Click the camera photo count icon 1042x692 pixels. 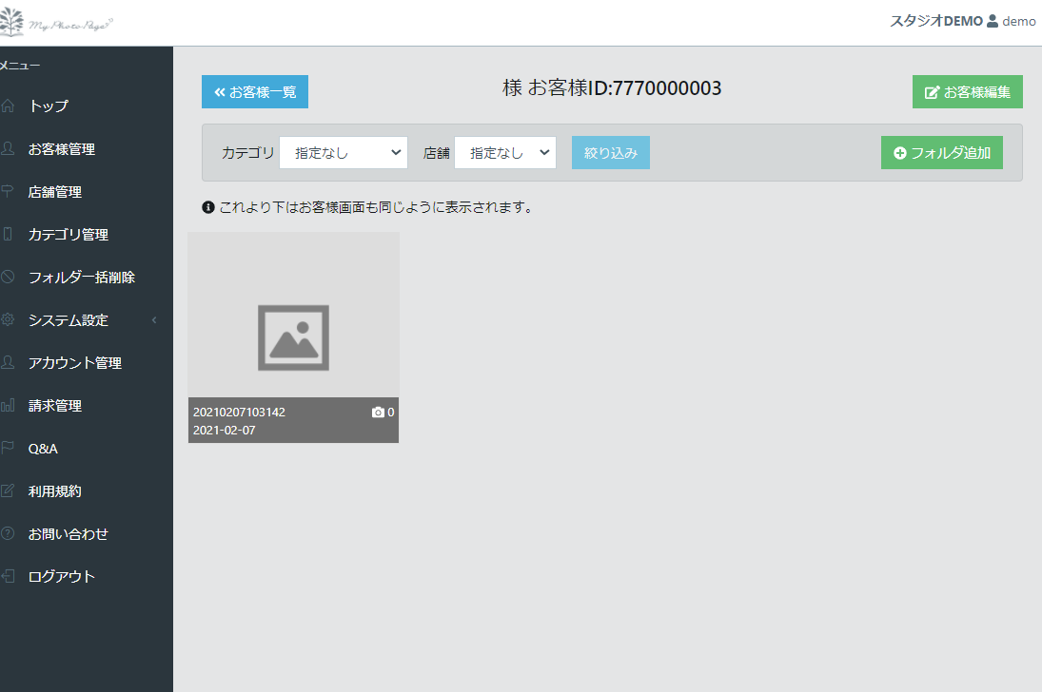click(x=378, y=413)
